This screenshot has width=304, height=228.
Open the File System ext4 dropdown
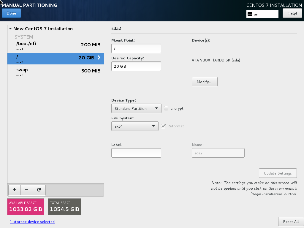click(135, 126)
